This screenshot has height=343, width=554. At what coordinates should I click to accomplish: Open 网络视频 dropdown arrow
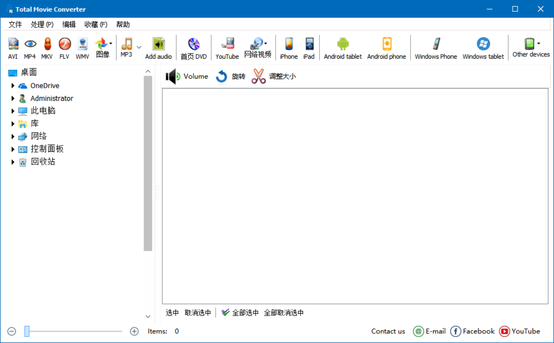(266, 44)
